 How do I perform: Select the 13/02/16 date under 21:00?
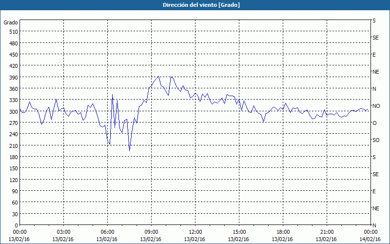(x=326, y=239)
